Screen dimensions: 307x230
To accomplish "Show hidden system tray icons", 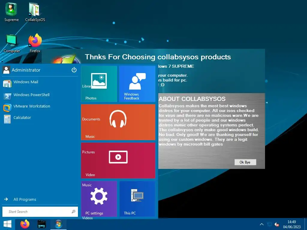I will click(261, 224).
